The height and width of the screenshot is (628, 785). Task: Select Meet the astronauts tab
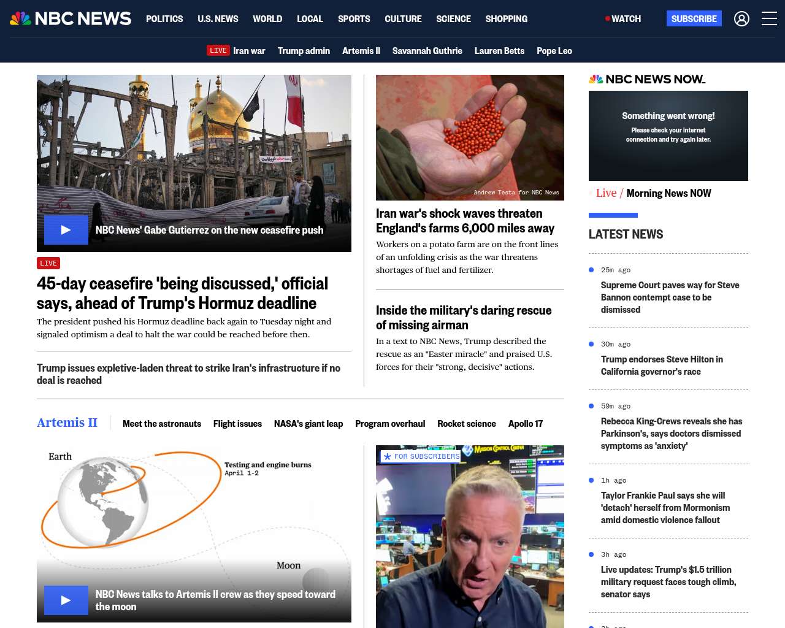click(162, 424)
